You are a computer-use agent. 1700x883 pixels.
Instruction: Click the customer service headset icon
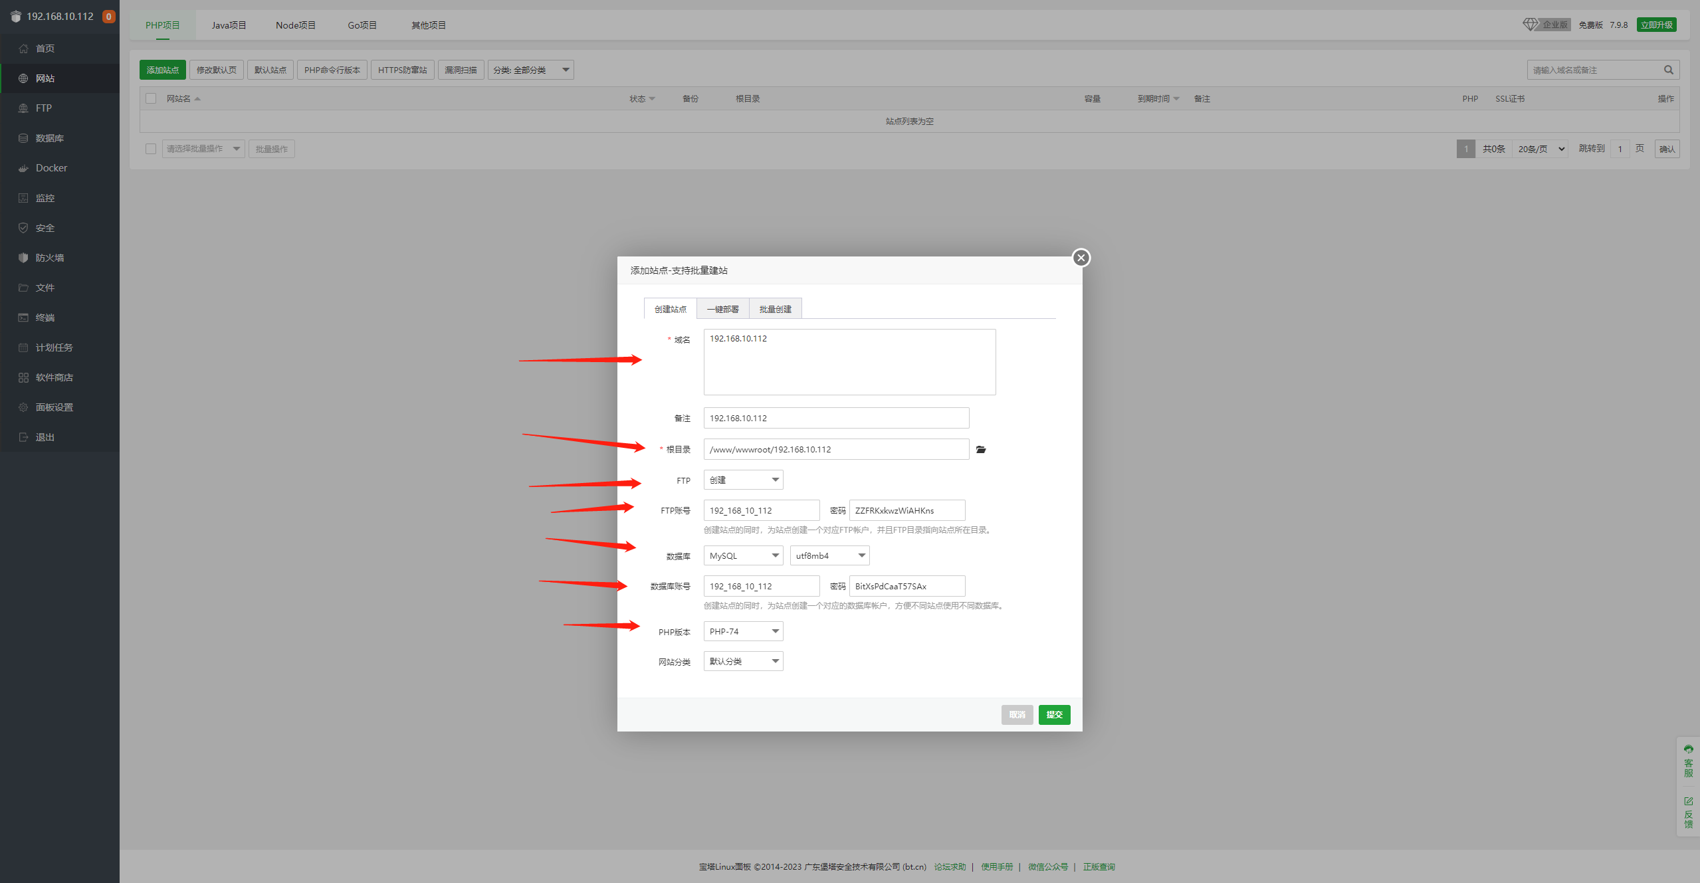[1688, 749]
